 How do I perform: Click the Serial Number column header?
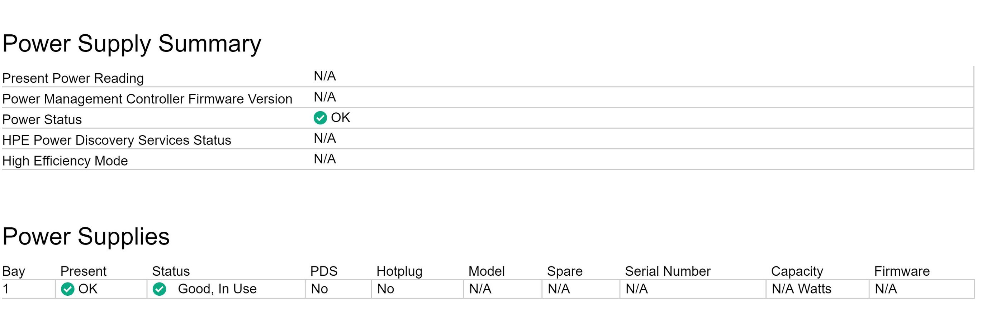(x=668, y=271)
